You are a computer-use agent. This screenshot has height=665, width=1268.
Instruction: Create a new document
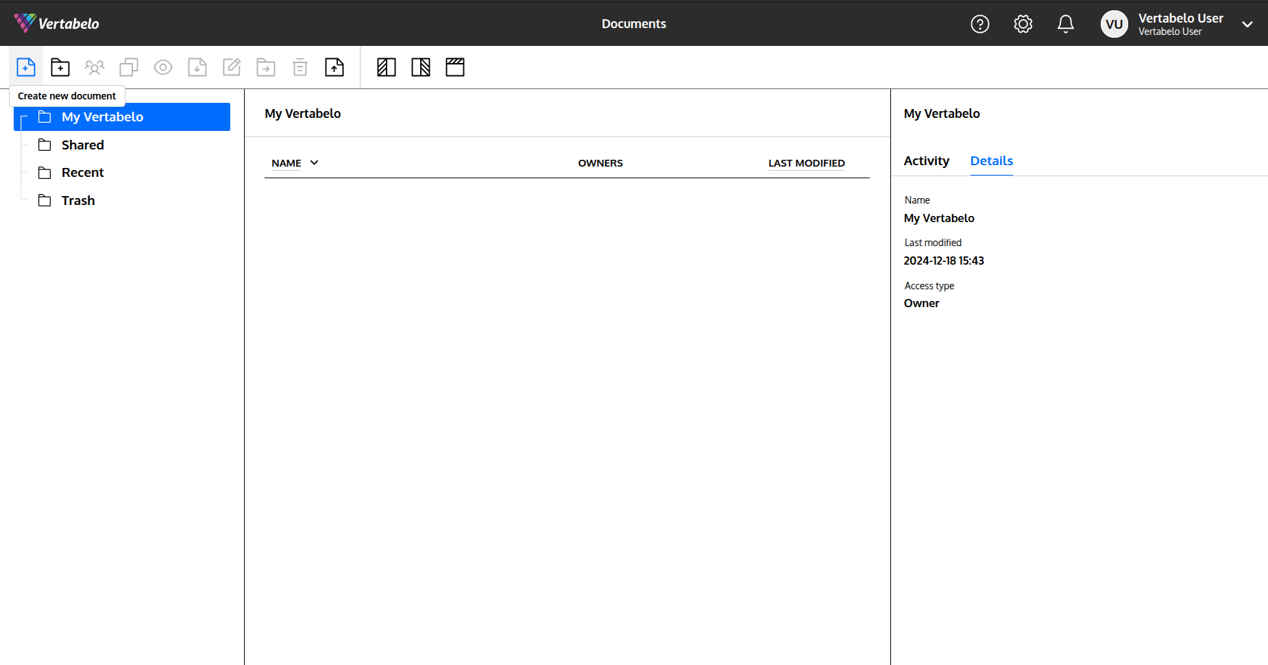26,66
